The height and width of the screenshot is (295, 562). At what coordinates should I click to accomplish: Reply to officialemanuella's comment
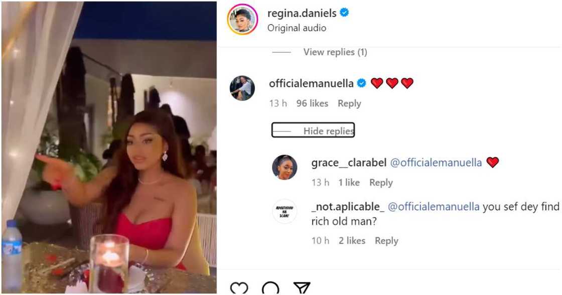coord(349,103)
